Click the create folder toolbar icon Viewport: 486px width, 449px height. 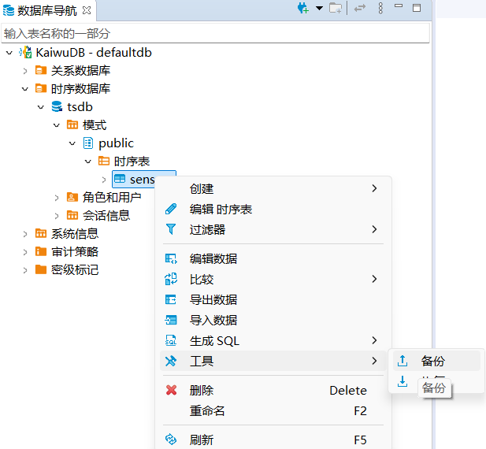336,8
